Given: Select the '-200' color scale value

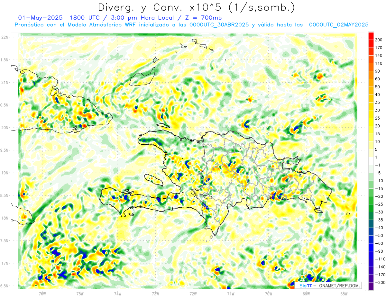Looking at the screenshot, I should click(x=381, y=283).
